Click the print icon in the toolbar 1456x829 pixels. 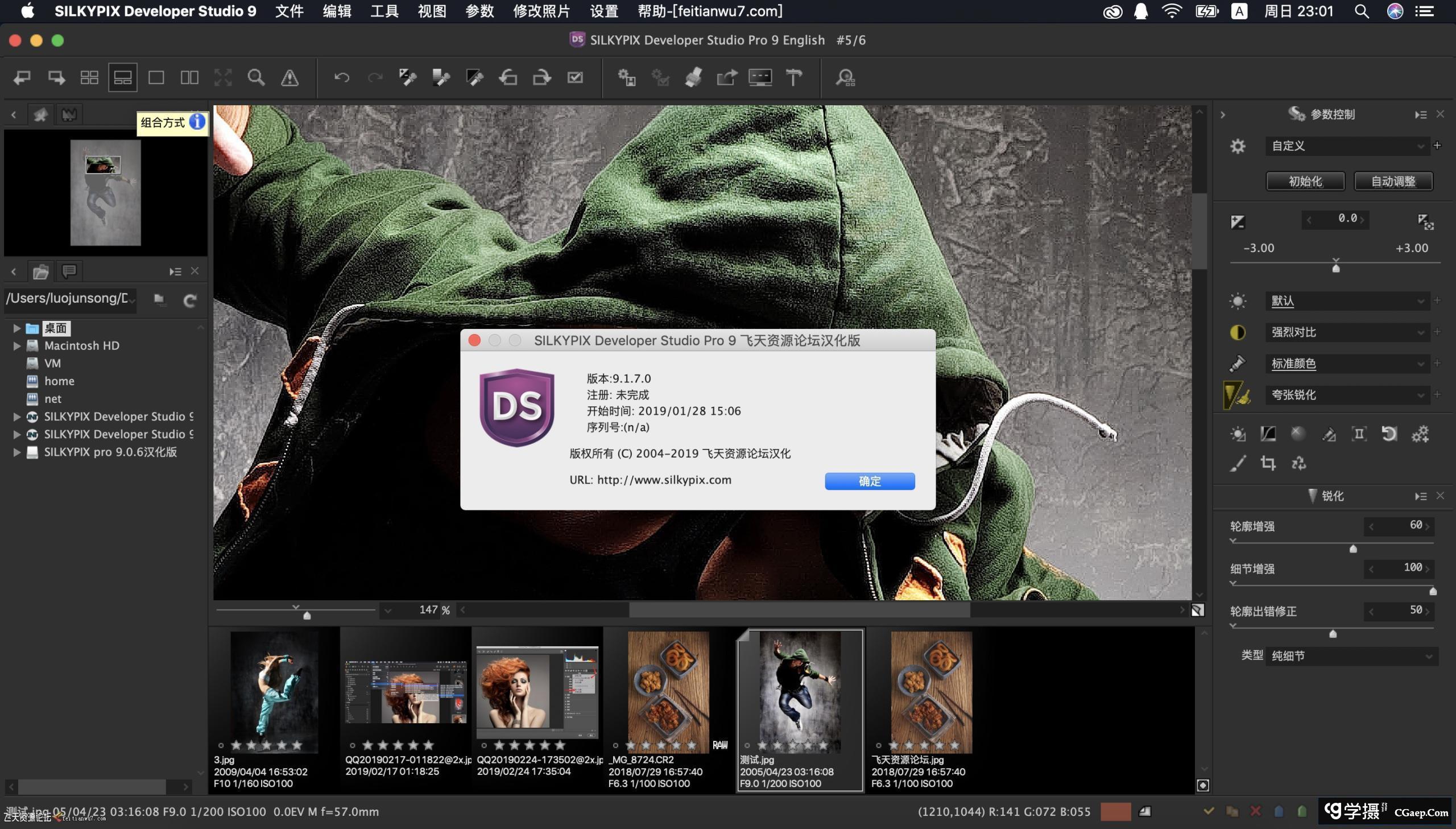click(x=694, y=77)
